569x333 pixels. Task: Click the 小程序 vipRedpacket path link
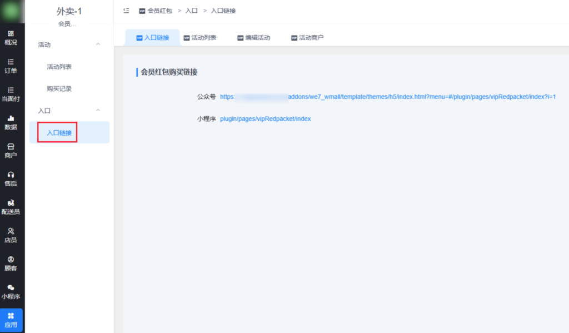tap(266, 118)
